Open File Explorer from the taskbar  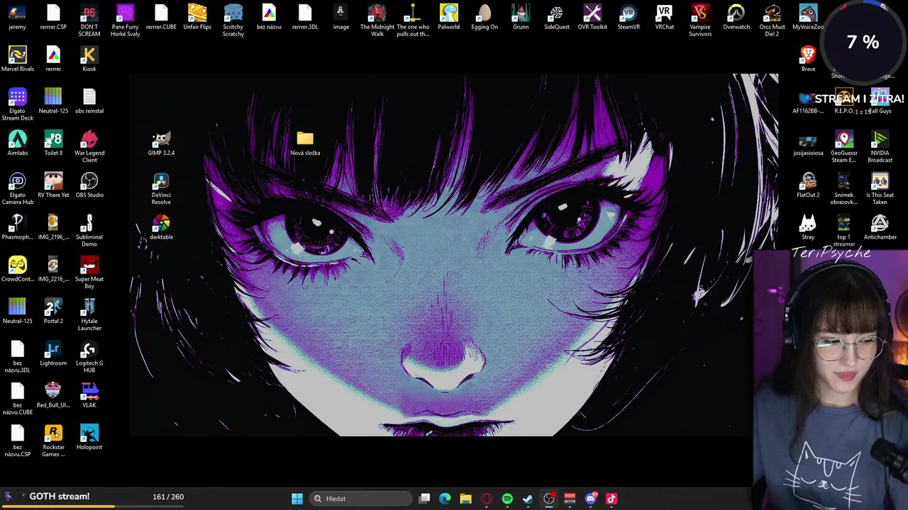[x=465, y=499]
